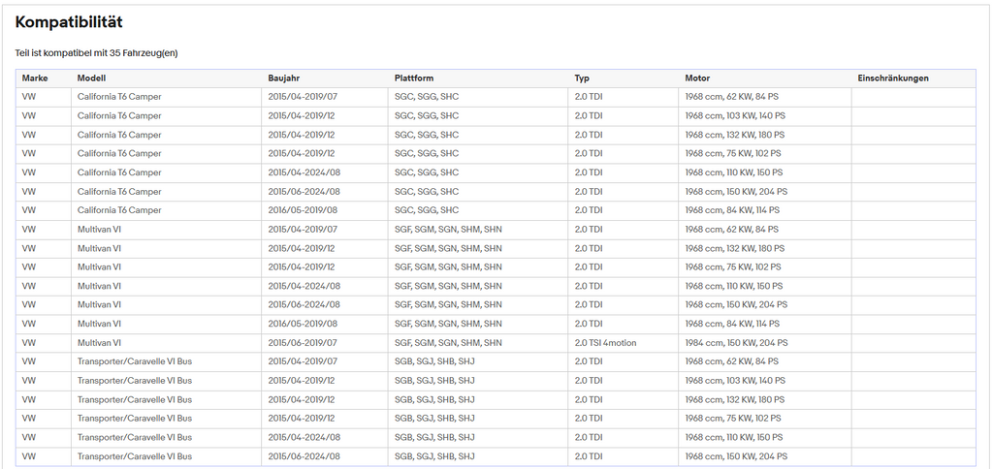Select California T6 Camper row with 62 KW

[x=496, y=97]
